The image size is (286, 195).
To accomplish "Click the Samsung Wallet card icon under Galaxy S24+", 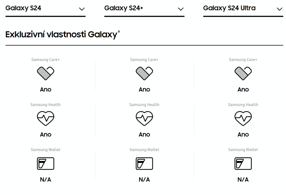I will point(144,163).
